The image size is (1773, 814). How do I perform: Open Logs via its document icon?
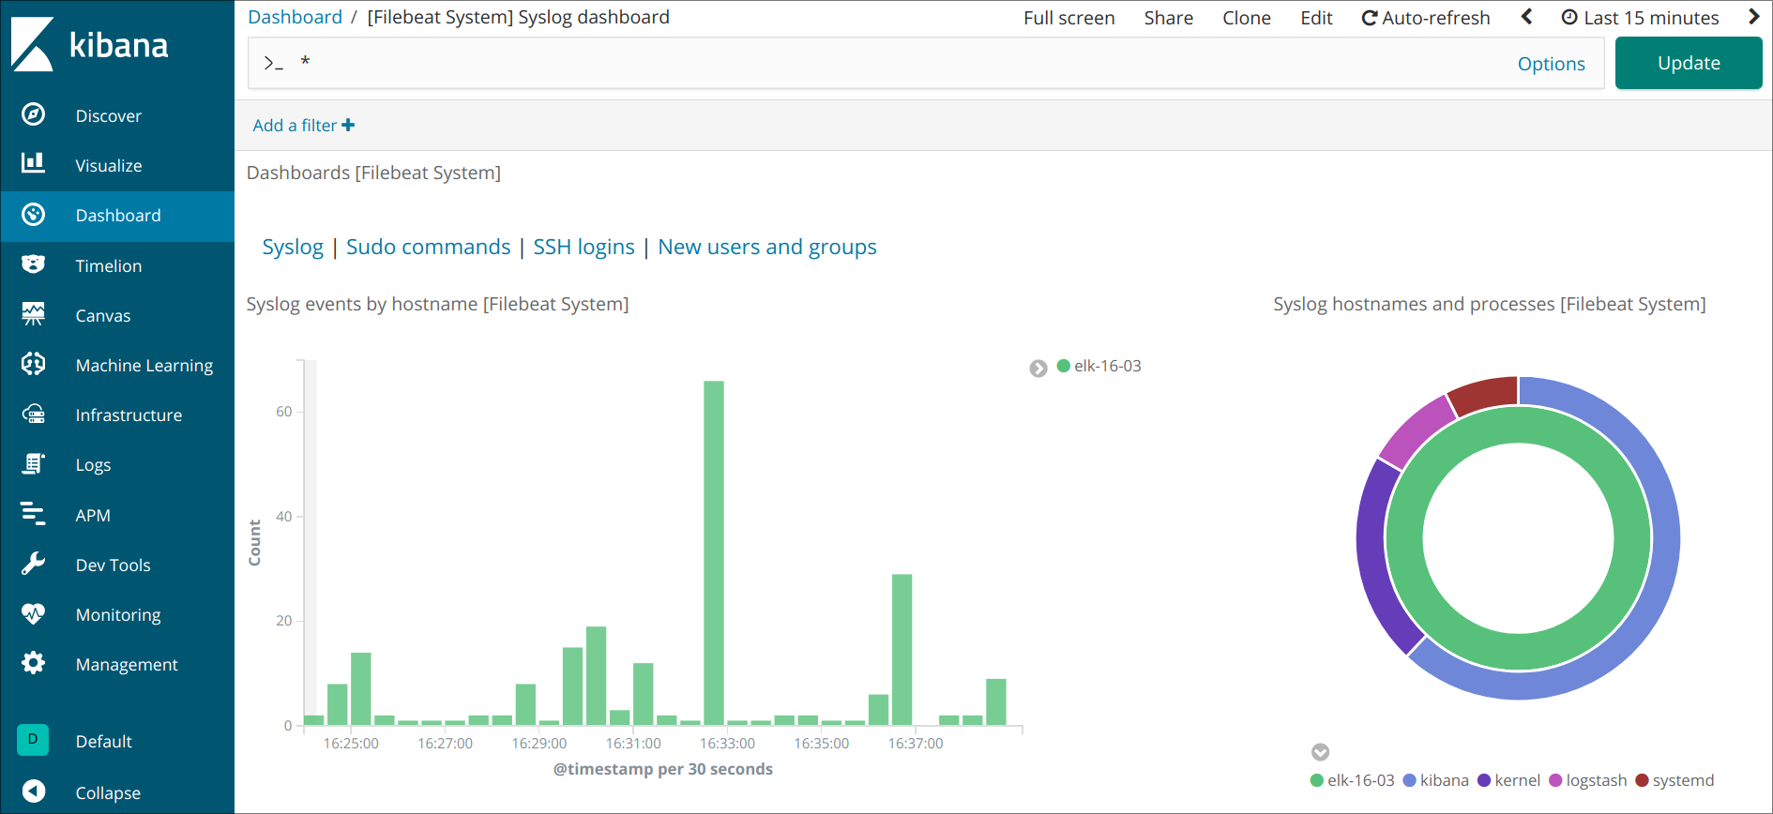[33, 463]
